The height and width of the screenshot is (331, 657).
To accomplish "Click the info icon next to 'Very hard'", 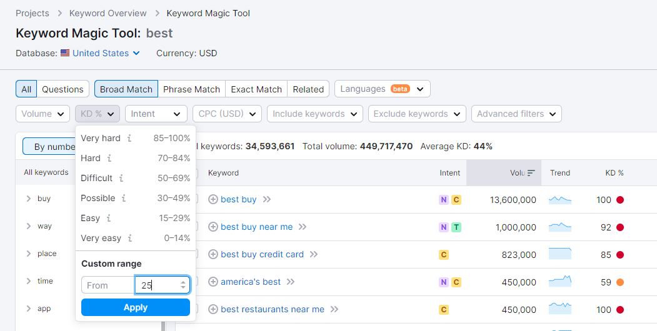I will coord(129,139).
